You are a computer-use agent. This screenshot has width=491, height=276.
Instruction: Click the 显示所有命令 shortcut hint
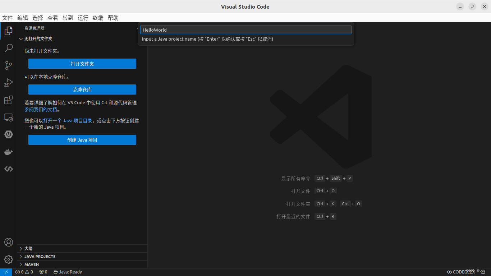tap(295, 178)
